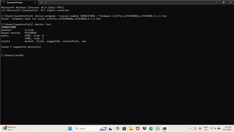This screenshot has height=132, width=234.
Task: Click the volume speaker tray icon
Action: click(x=215, y=128)
